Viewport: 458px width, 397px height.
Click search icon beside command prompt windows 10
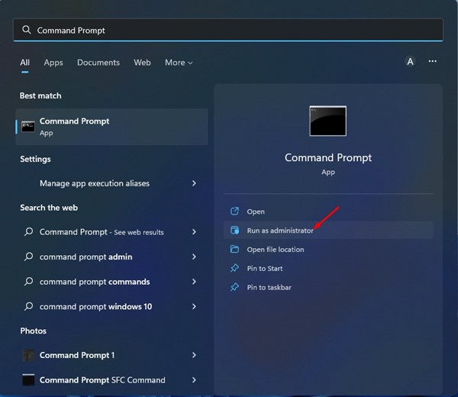pos(28,306)
